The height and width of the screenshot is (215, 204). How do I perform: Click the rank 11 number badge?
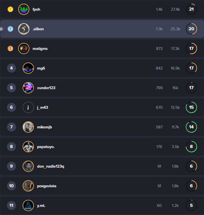11,205
